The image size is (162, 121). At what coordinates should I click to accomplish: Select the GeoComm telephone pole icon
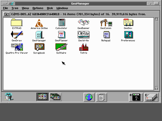point(106,22)
